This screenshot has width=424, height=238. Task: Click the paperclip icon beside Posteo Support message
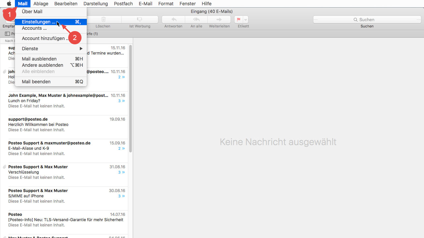(x=4, y=167)
